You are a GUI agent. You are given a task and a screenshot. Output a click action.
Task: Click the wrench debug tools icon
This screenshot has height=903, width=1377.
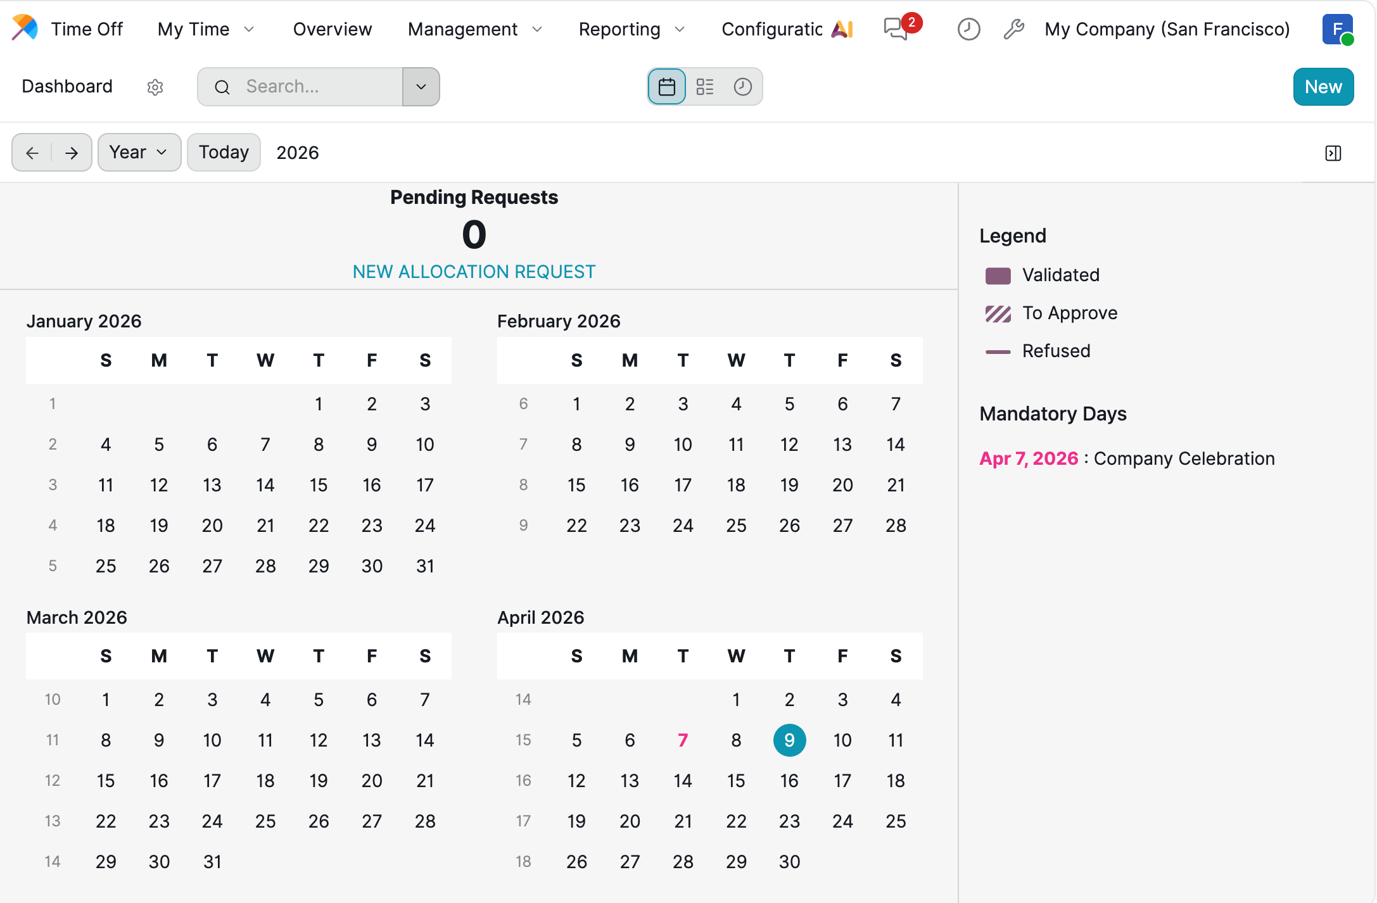1013,29
